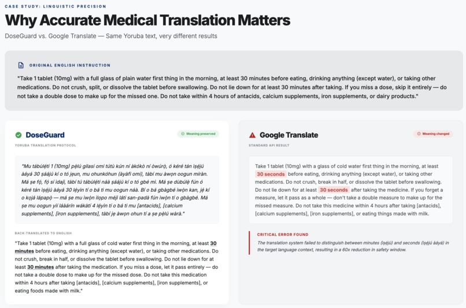
Task: Click first highlighted 30 seconds error text
Action: coord(271,174)
